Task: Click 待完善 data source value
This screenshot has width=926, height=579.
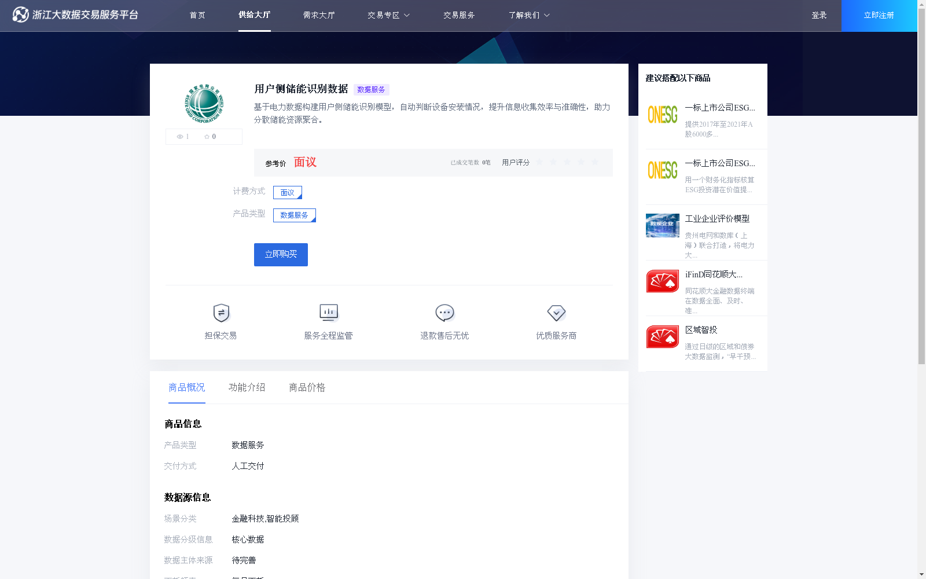Action: [x=244, y=560]
